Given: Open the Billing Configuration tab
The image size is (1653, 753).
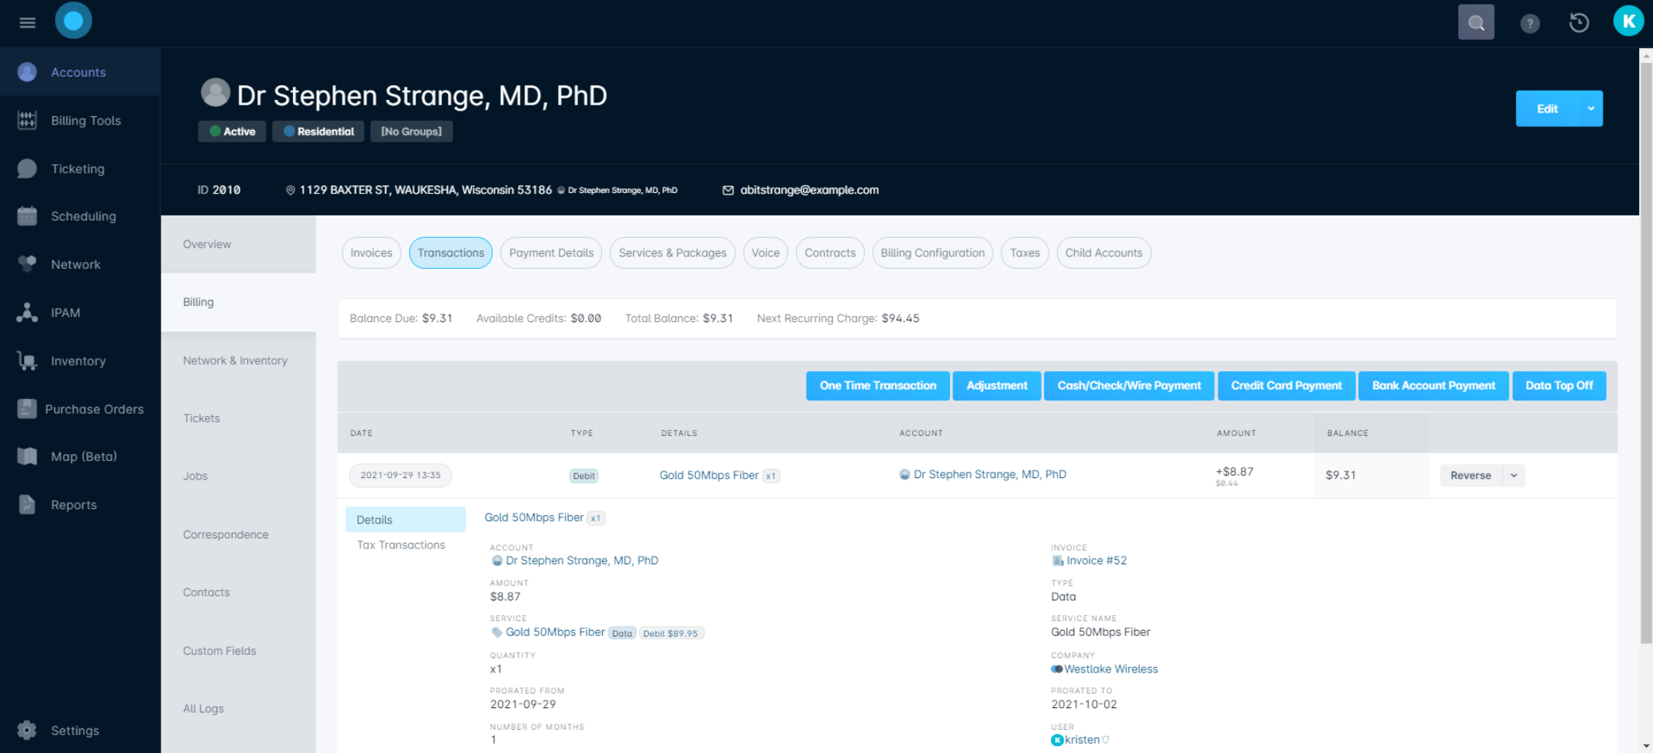Looking at the screenshot, I should [x=932, y=253].
